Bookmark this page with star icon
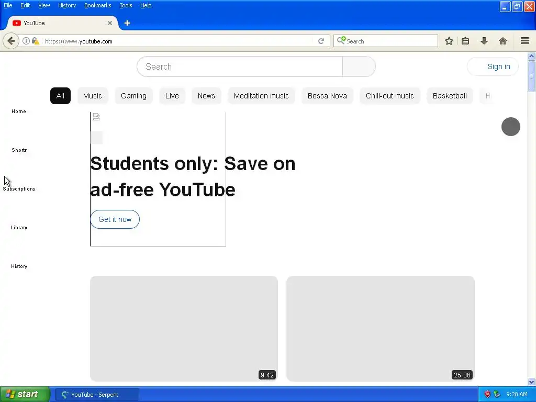Screen dimensions: 536x402 coord(449,41)
